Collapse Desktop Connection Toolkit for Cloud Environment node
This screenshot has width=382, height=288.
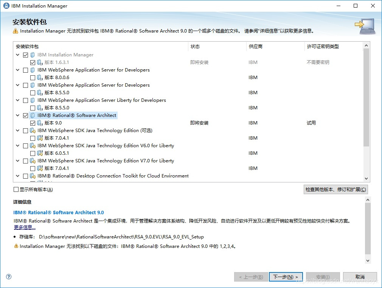17,176
